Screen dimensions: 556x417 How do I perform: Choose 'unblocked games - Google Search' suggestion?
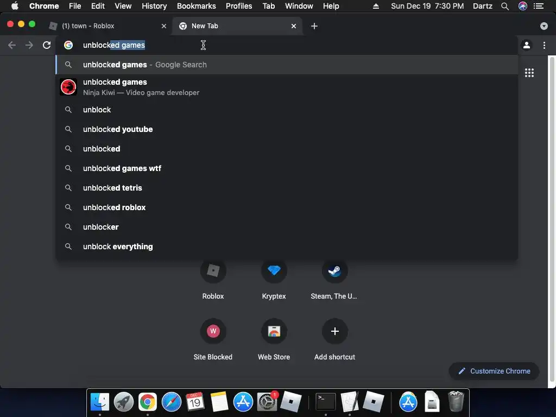click(x=287, y=65)
